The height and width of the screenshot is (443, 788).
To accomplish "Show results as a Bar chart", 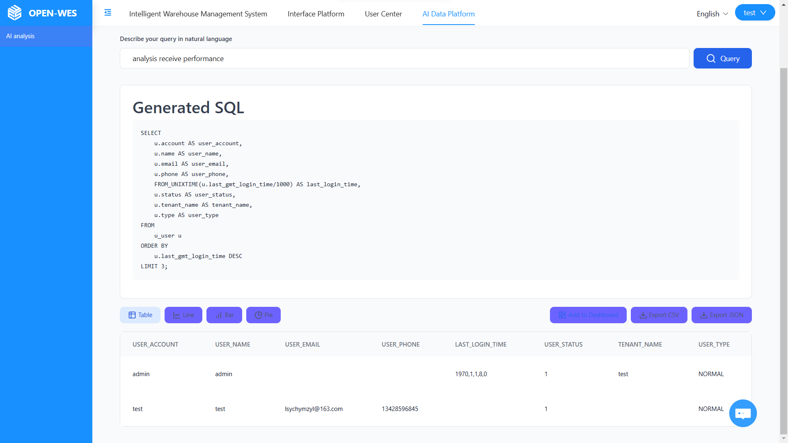I will click(224, 315).
